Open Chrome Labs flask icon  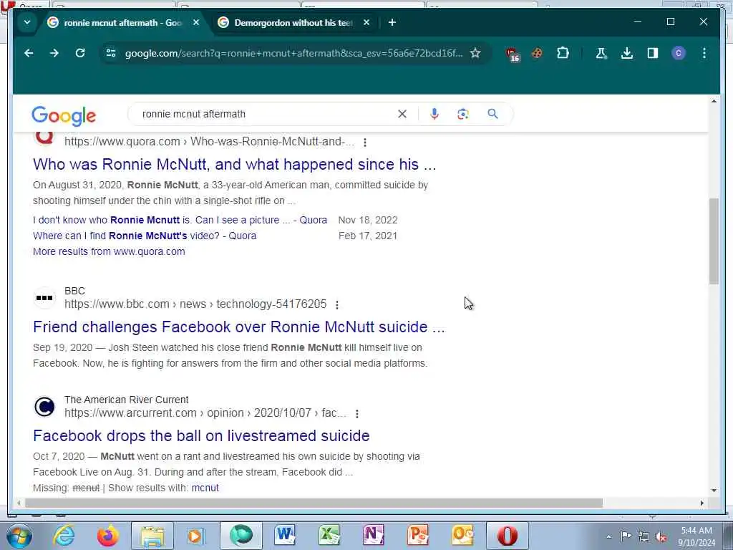coord(601,53)
